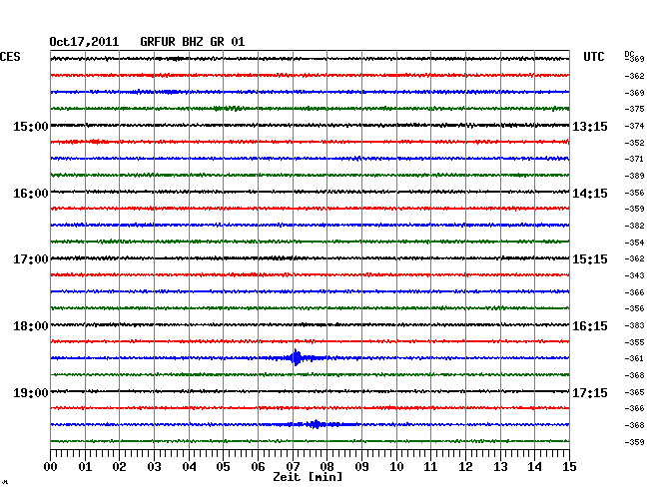The height and width of the screenshot is (493, 649).
Task: Select the station title GRFUR BHZ GR 01
Action: coord(193,42)
